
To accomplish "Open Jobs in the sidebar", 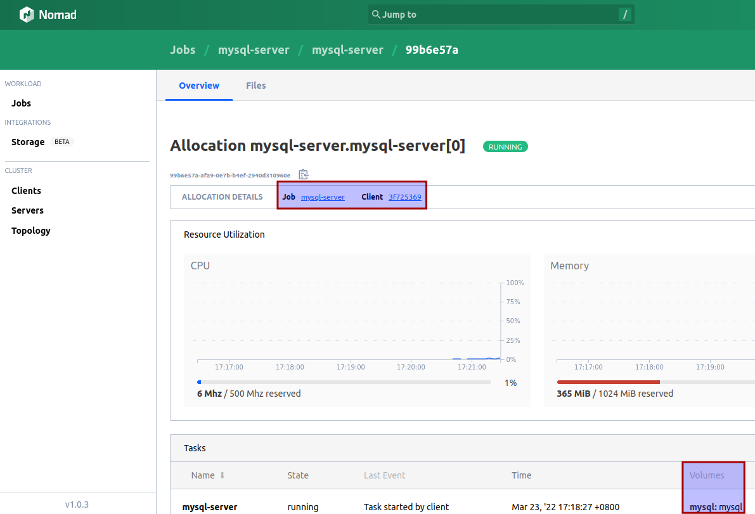I will point(21,103).
